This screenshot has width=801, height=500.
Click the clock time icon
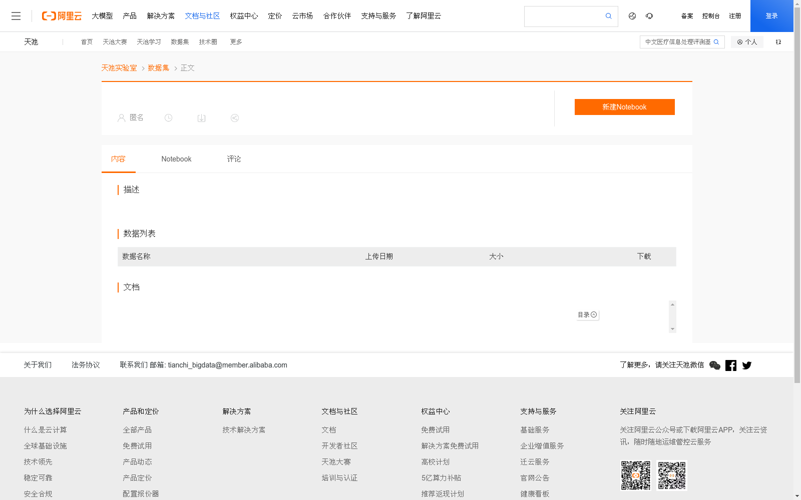[x=169, y=118]
